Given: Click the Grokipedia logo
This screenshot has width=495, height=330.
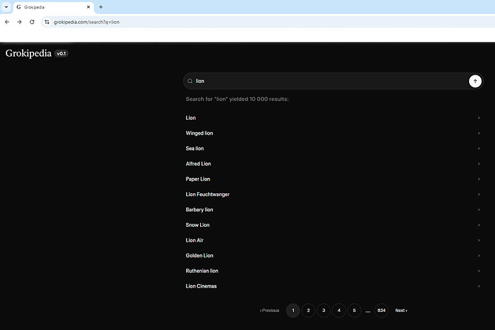Looking at the screenshot, I should [28, 53].
